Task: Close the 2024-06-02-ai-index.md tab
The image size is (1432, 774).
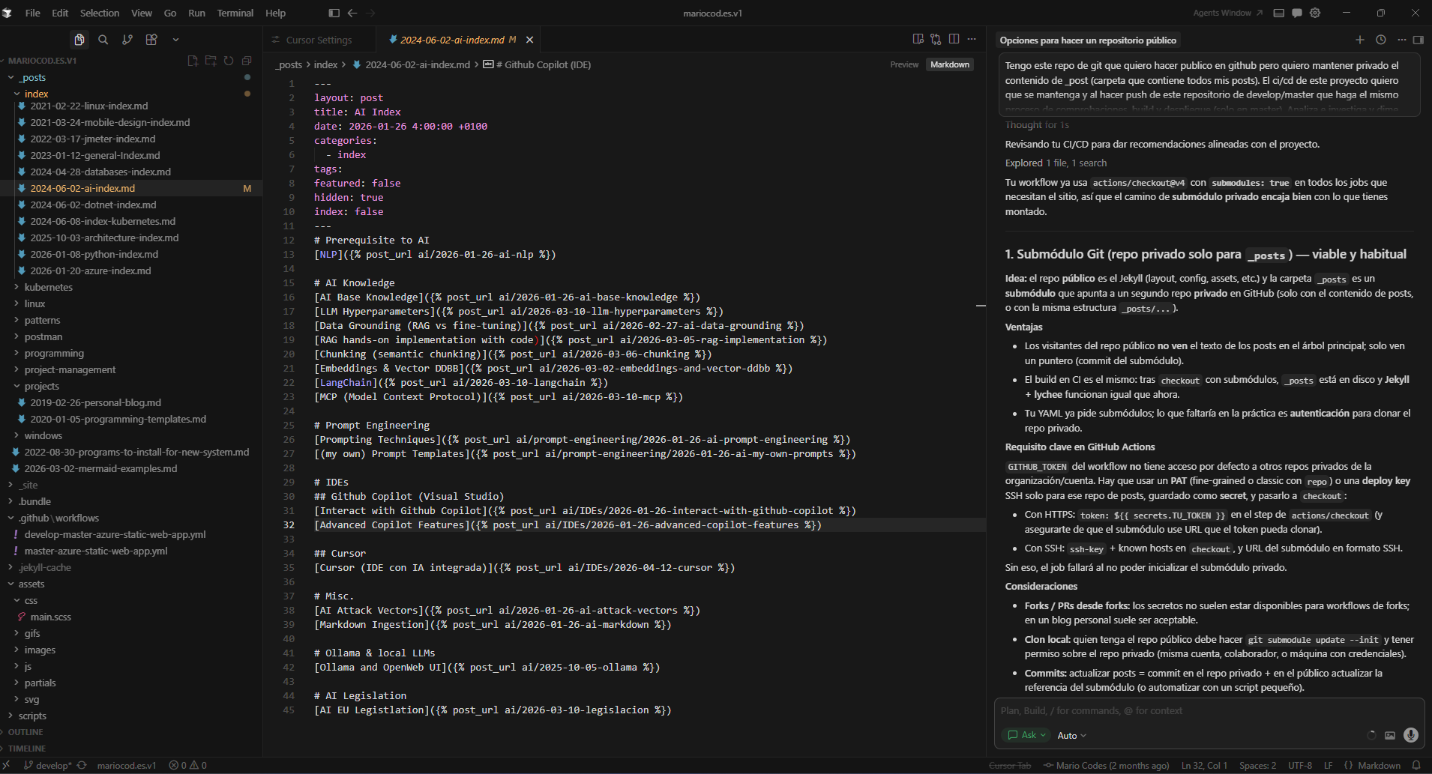Action: [x=529, y=40]
